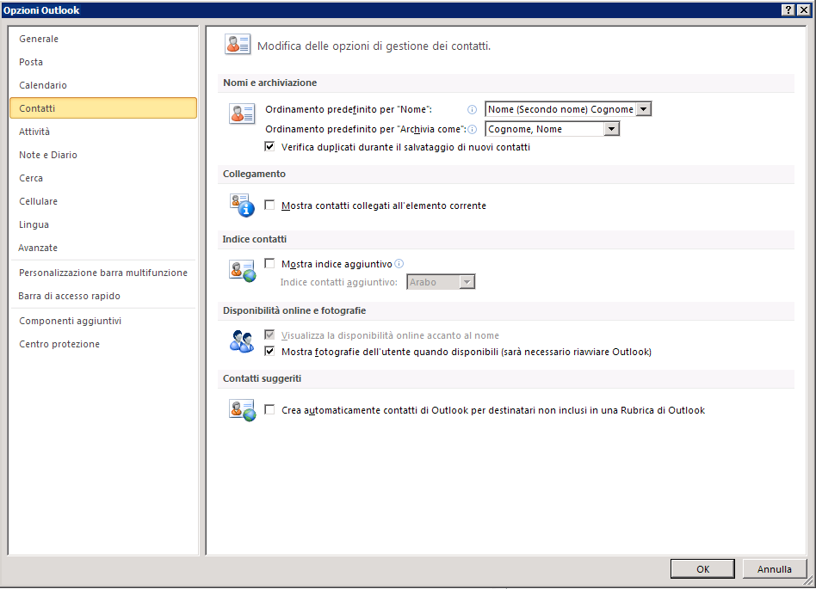The width and height of the screenshot is (816, 589).
Task: Enable Crea automaticamente contatti di Outlook
Action: point(269,409)
